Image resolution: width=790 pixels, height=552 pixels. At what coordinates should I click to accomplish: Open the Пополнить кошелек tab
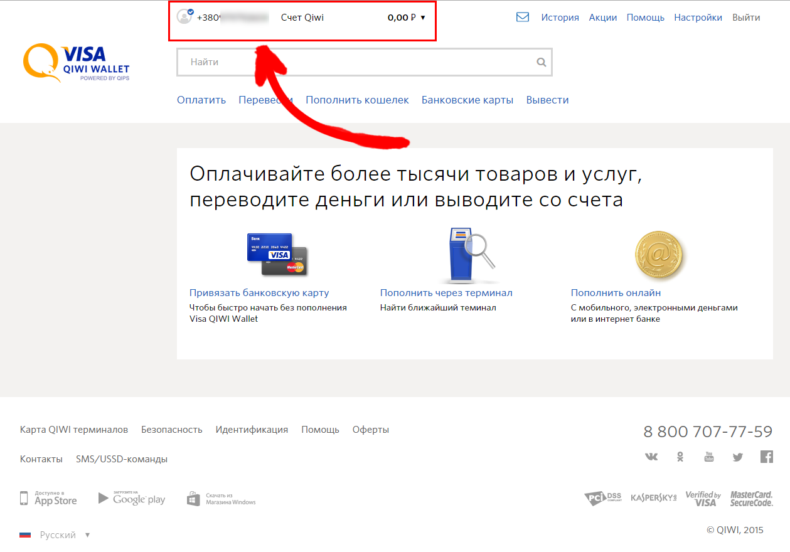coord(357,100)
